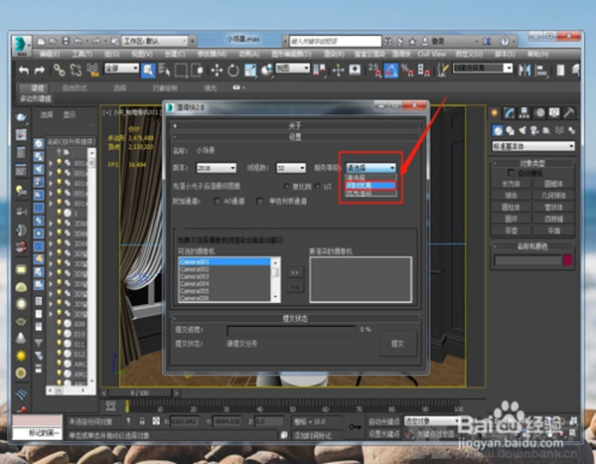Activate the Select and Move tool

[214, 70]
